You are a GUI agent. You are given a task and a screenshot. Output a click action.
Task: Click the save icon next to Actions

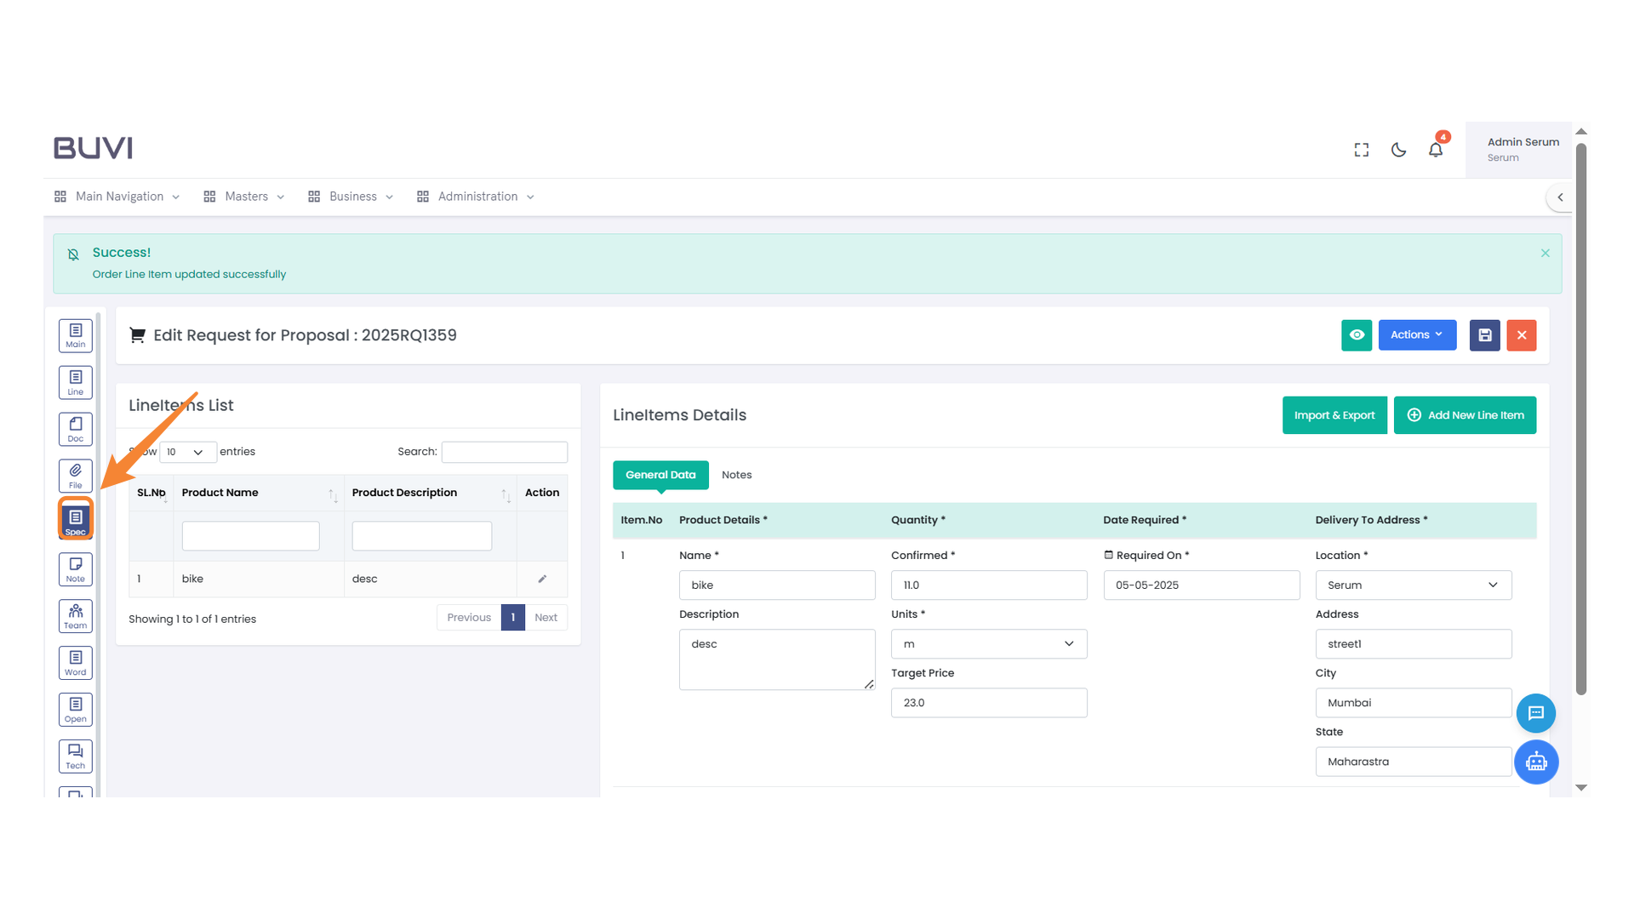coord(1484,334)
